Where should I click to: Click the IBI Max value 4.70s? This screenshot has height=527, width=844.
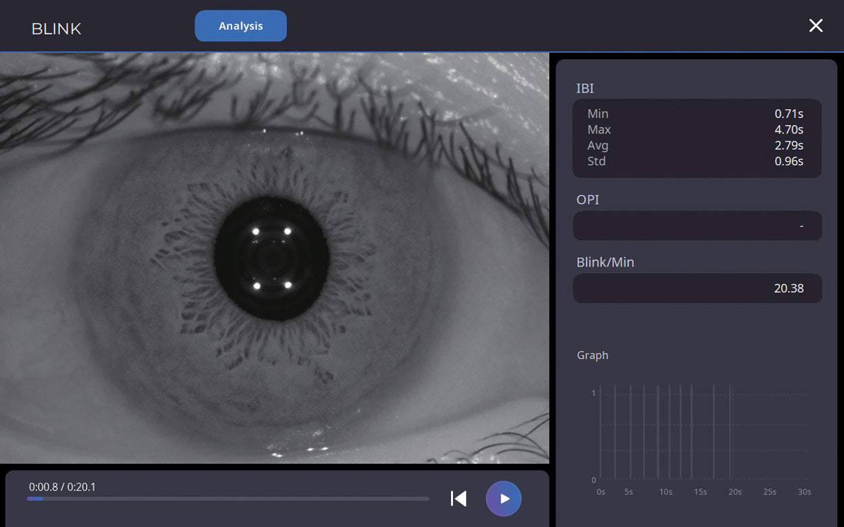[x=789, y=130]
